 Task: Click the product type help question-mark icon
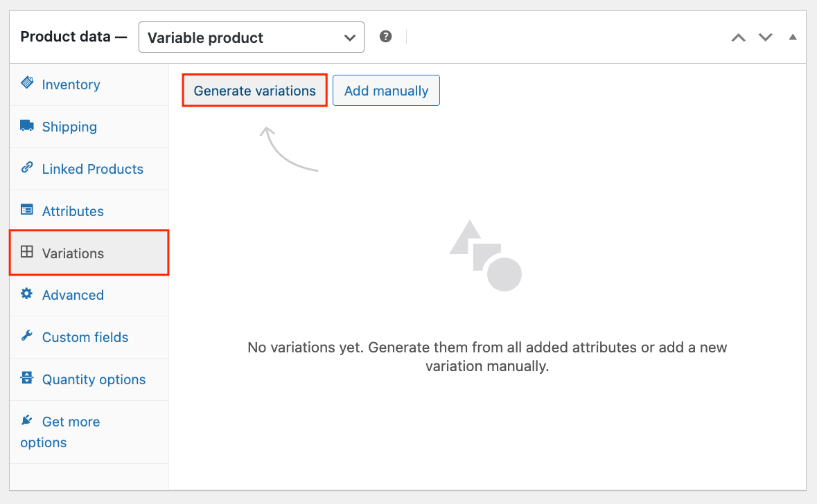(385, 37)
